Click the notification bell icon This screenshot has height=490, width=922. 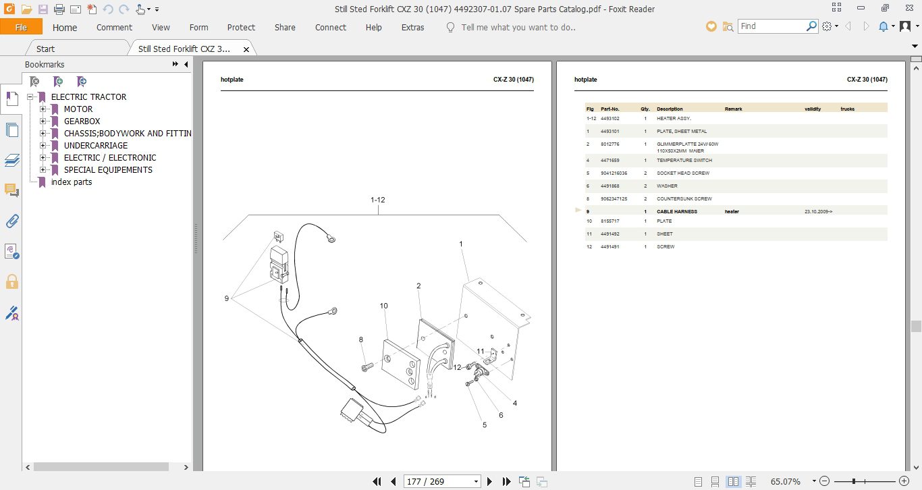pyautogui.click(x=884, y=26)
